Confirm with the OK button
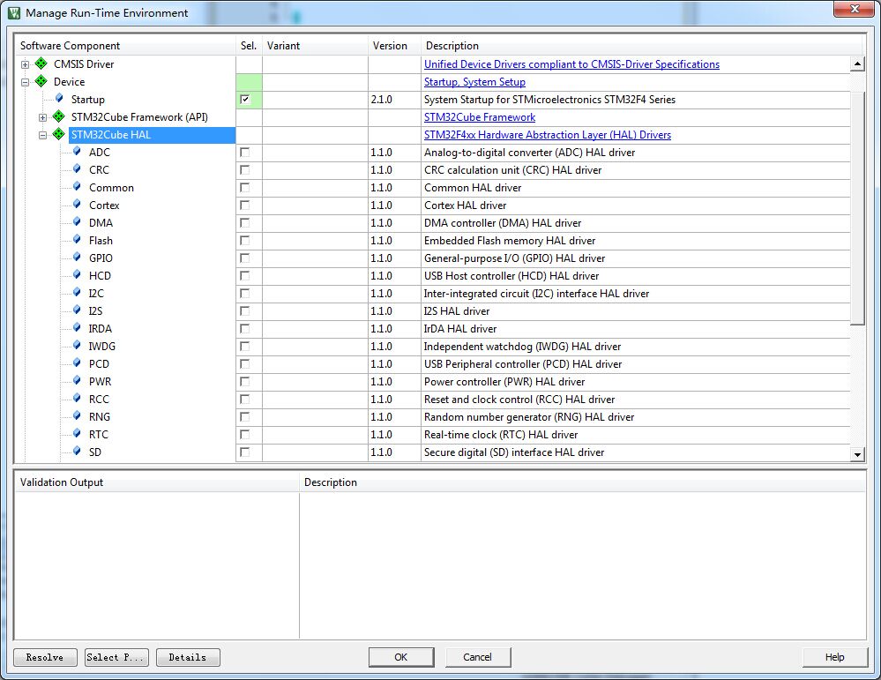This screenshot has height=680, width=881. (x=400, y=657)
